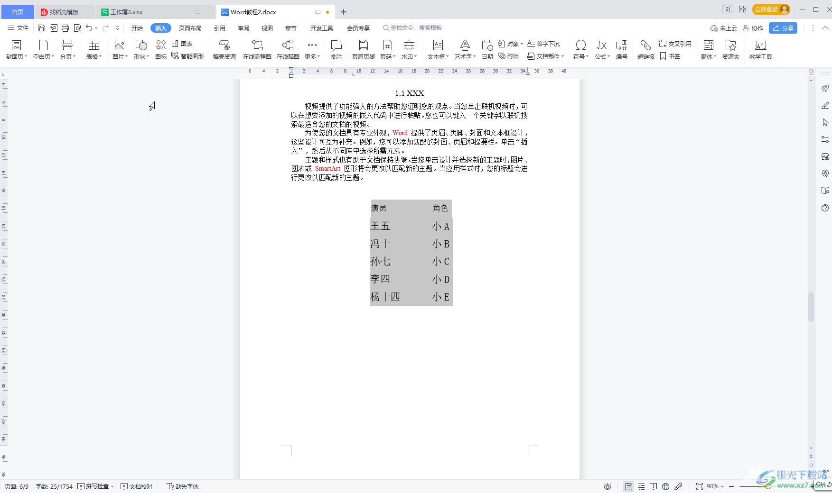Screen dimensions: 832x493
Task: Apply 首字下沉 drop cap
Action: pos(543,44)
